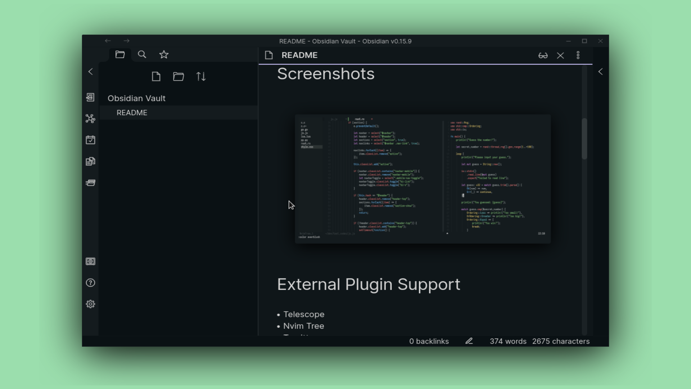This screenshot has height=389, width=691.
Task: Click the note's vertical scrollbar thumb
Action: 584,138
